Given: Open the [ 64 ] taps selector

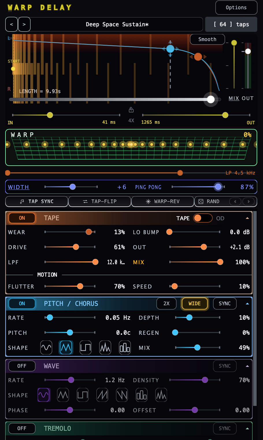Looking at the screenshot, I should coord(231,25).
